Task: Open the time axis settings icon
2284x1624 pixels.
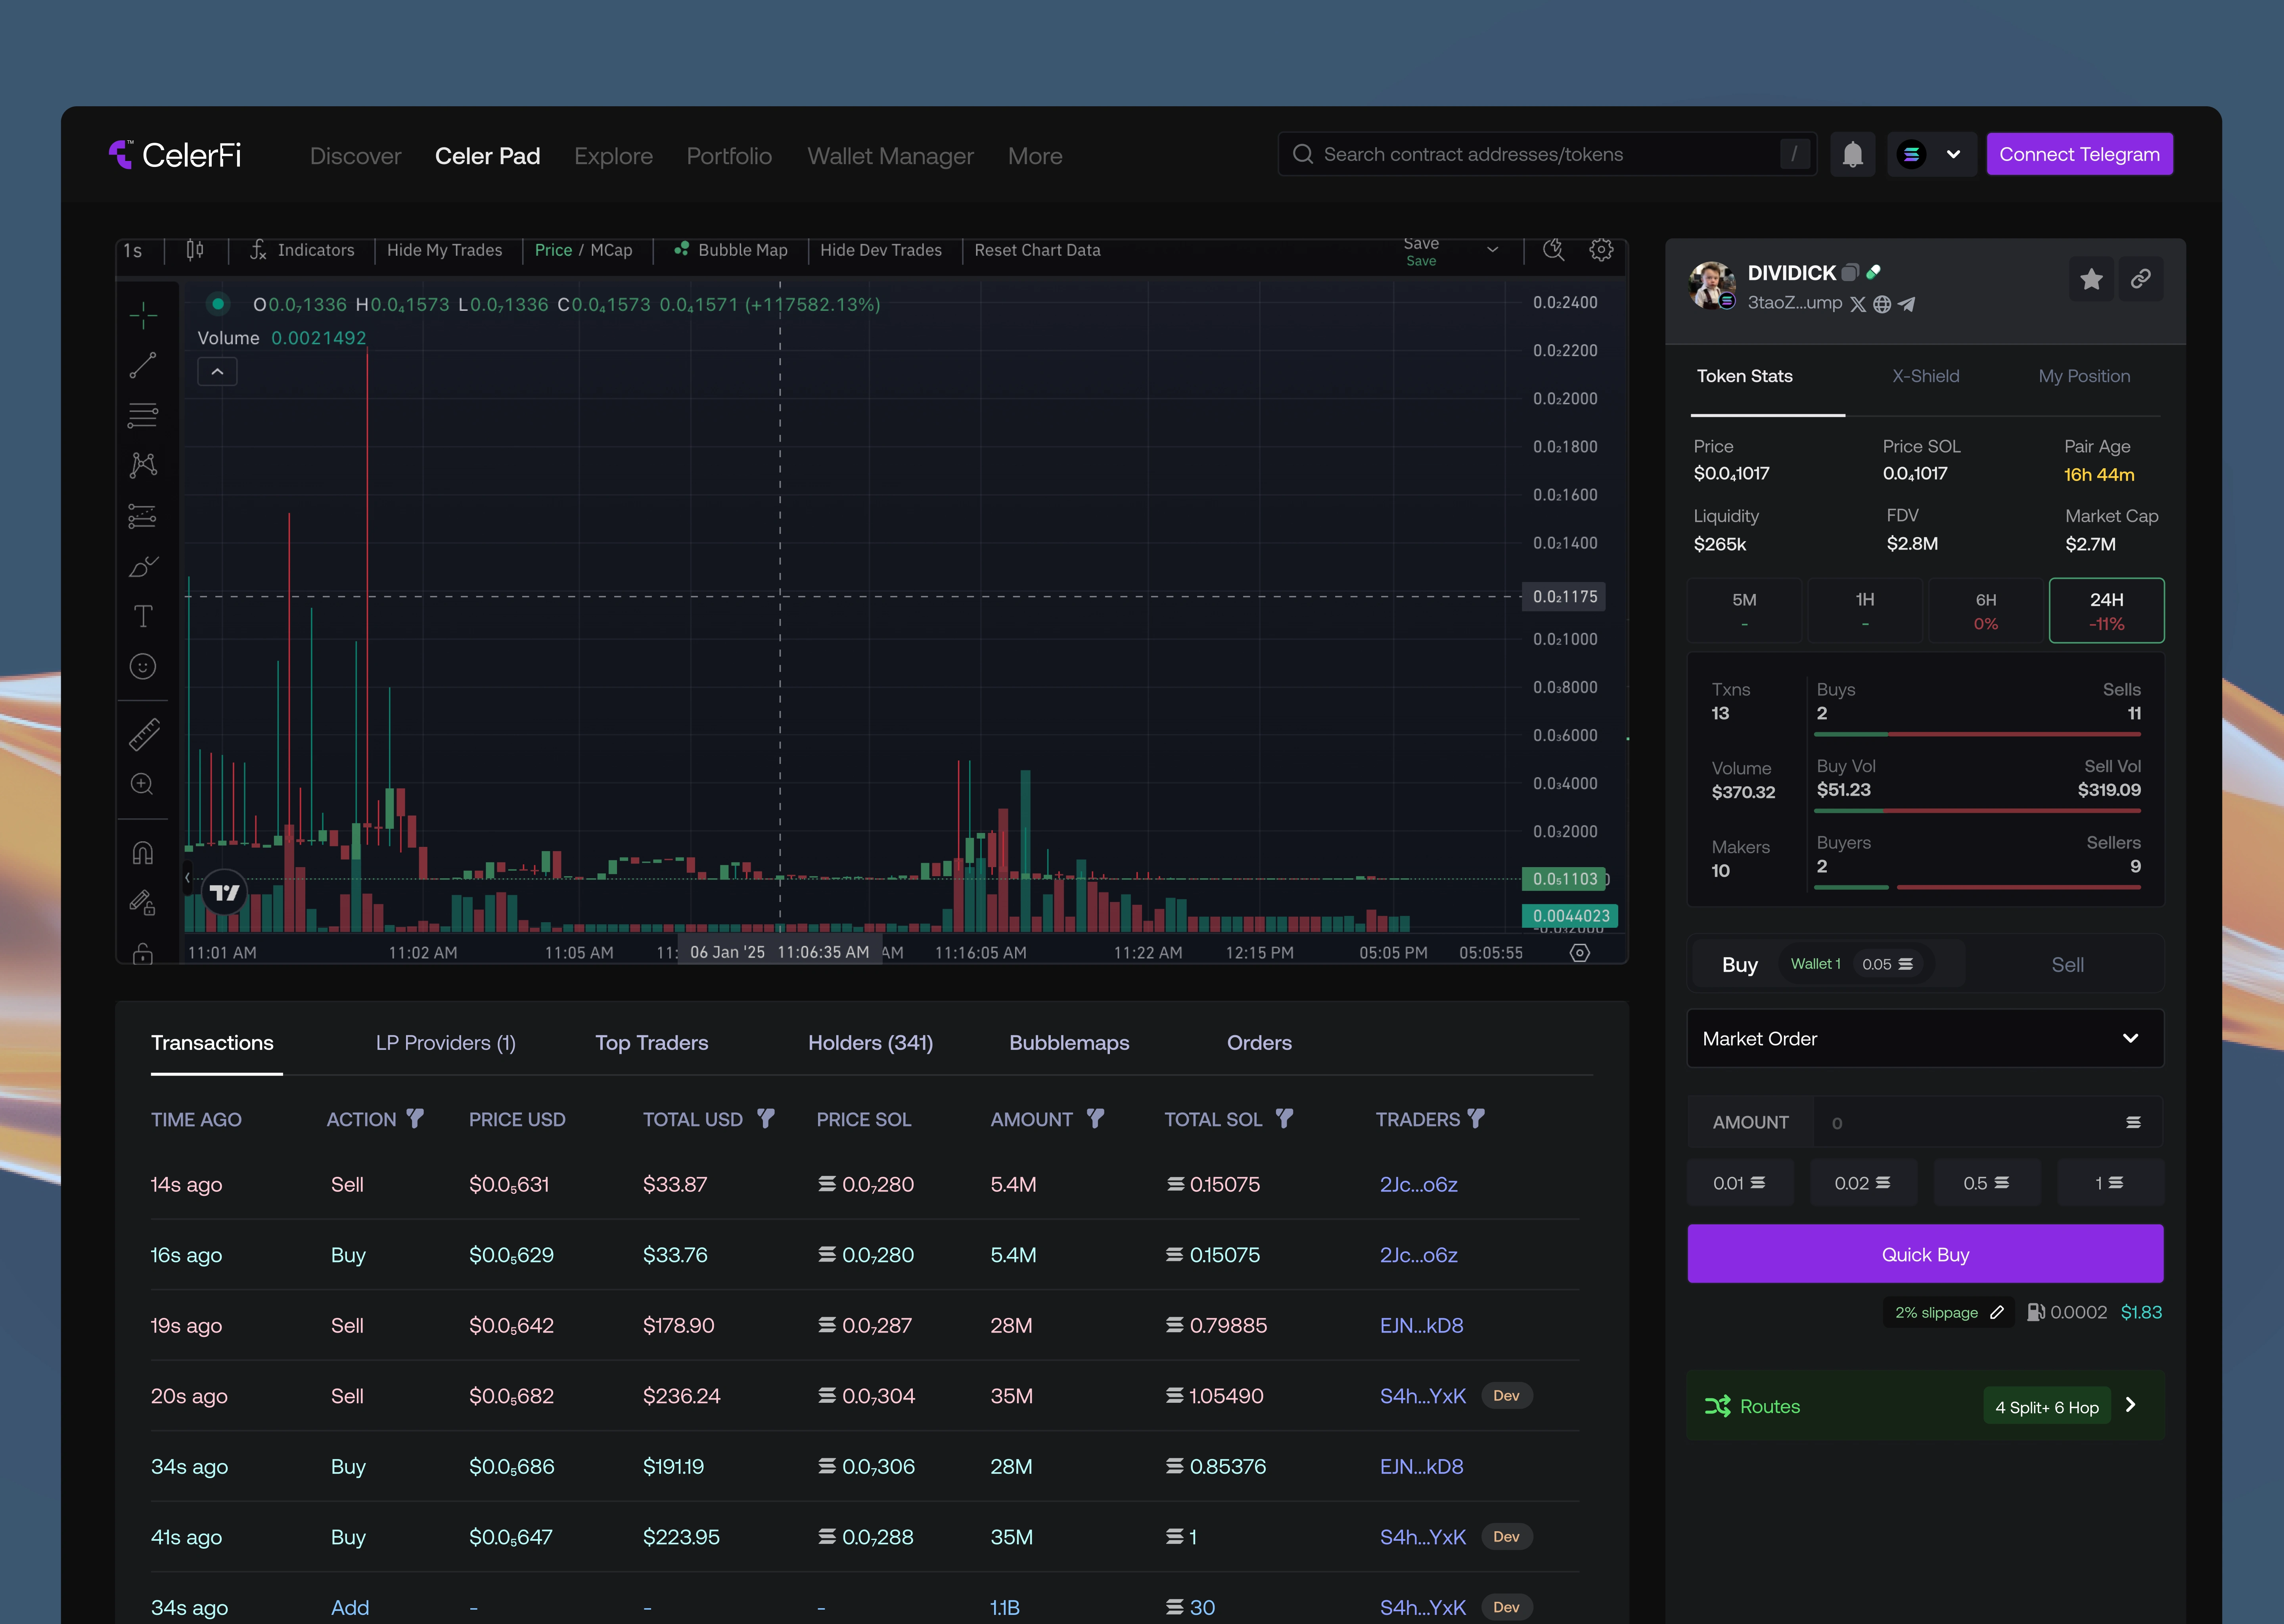Action: (1580, 953)
